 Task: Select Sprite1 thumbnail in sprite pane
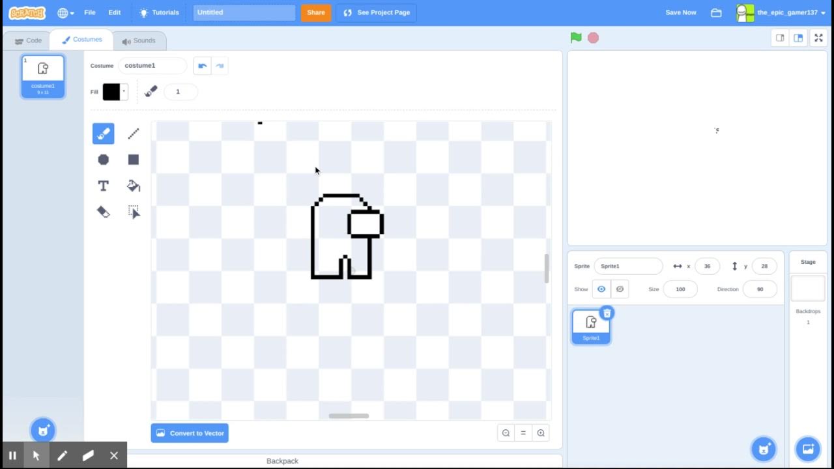[x=591, y=326]
